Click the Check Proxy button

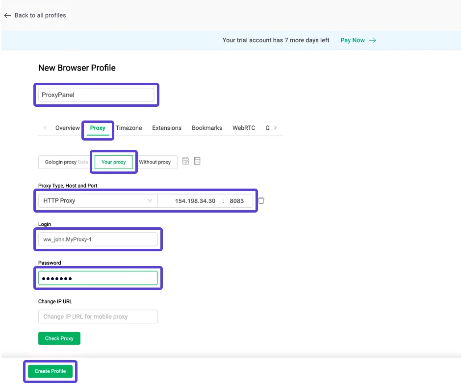[59, 338]
